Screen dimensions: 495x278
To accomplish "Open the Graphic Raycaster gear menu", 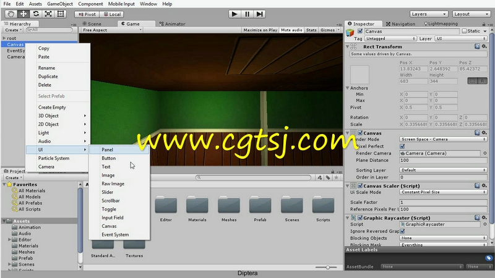I will (x=484, y=217).
